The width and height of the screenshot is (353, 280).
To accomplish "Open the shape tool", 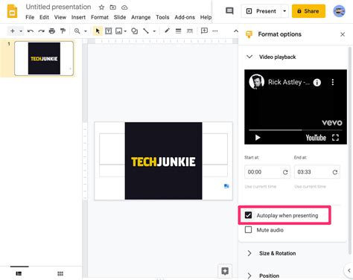I will [x=135, y=31].
